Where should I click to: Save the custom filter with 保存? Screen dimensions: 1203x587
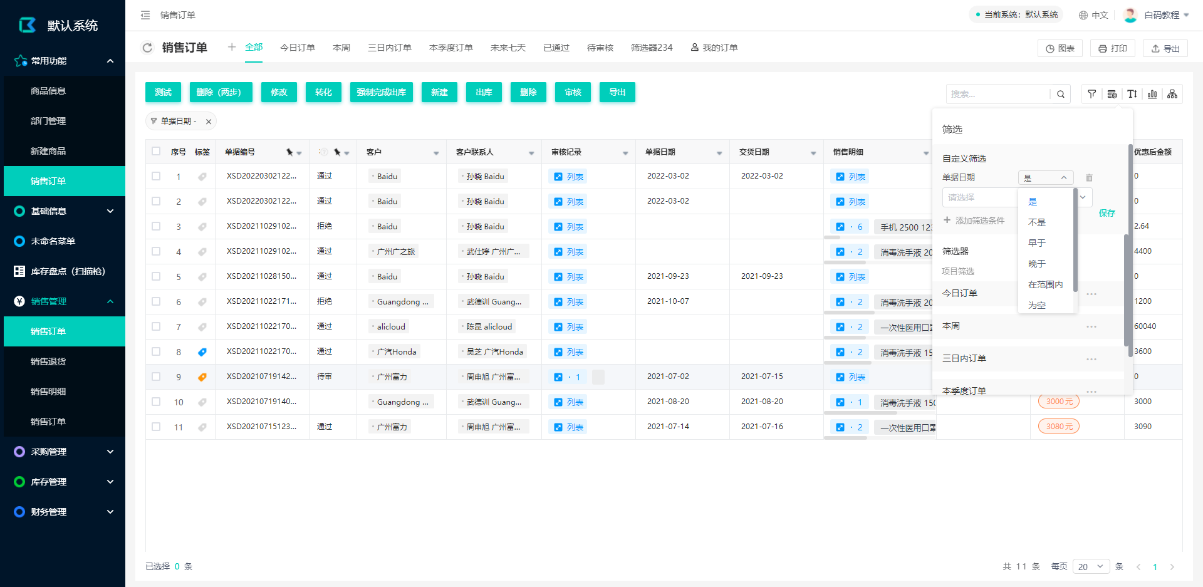click(1107, 213)
